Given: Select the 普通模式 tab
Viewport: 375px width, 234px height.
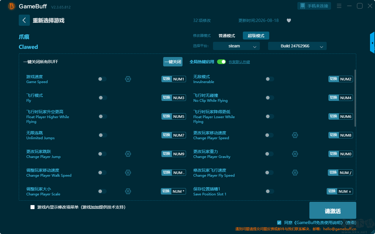Looking at the screenshot, I should (x=227, y=36).
